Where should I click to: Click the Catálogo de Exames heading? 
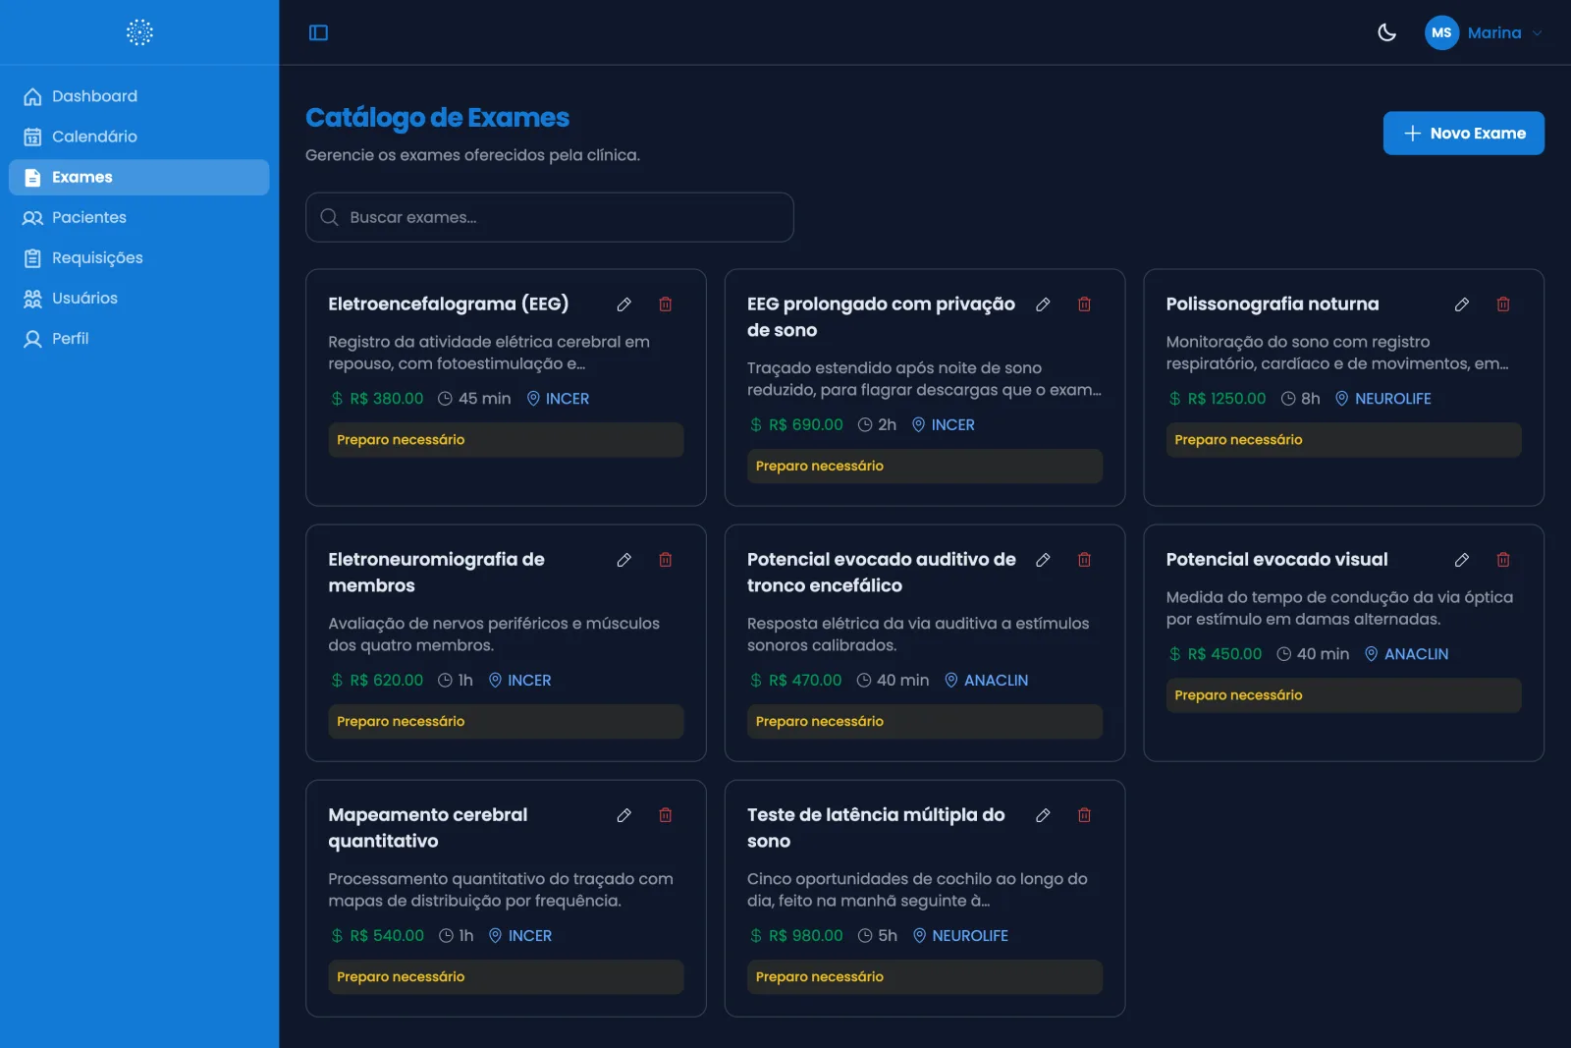(x=437, y=118)
